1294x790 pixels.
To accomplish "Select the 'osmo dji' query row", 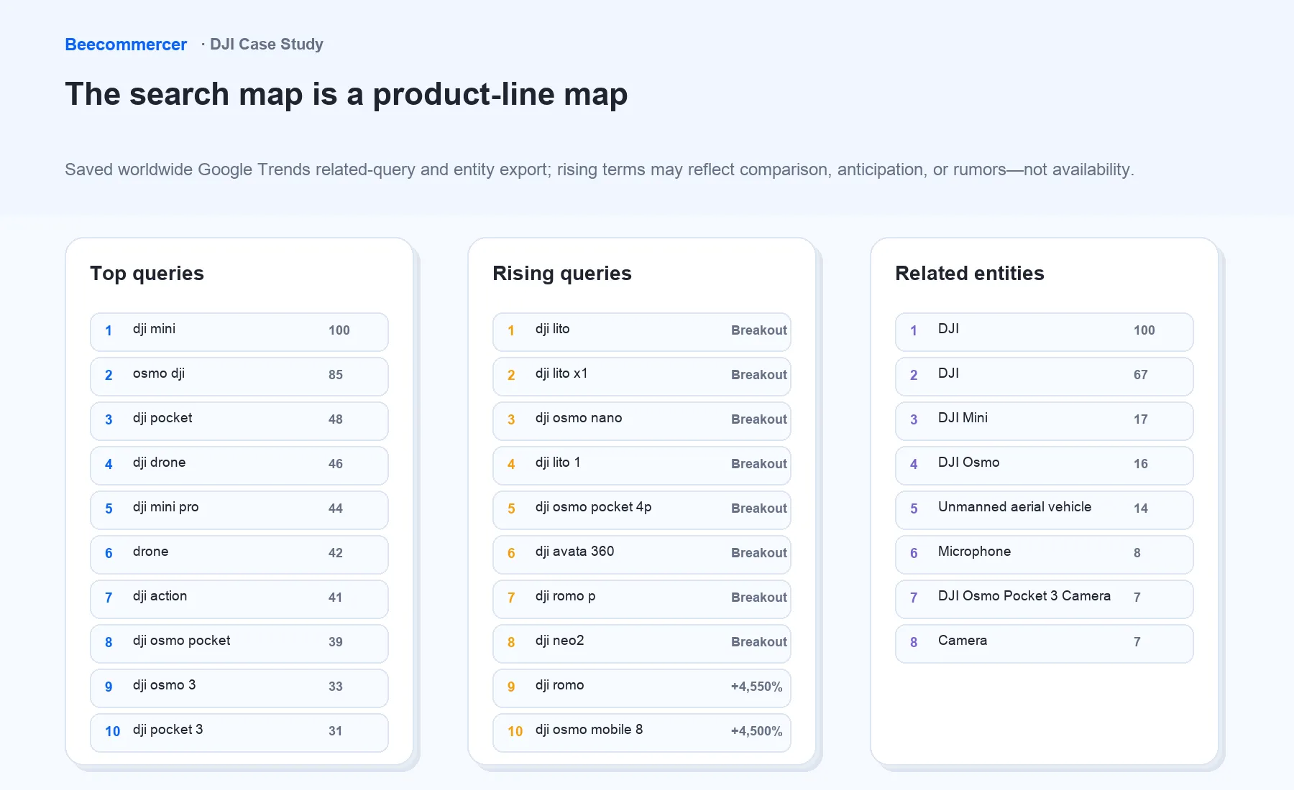I will [239, 376].
